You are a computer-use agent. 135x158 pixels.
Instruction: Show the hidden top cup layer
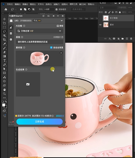100,18
